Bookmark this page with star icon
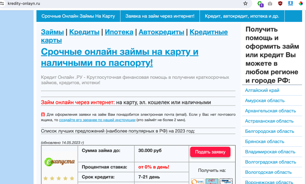The height and width of the screenshot is (184, 306). coord(245,3)
